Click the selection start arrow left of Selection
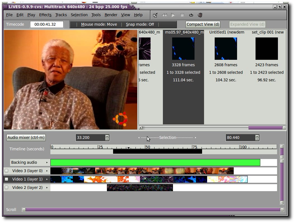This screenshot has height=223, width=295. [x=139, y=138]
